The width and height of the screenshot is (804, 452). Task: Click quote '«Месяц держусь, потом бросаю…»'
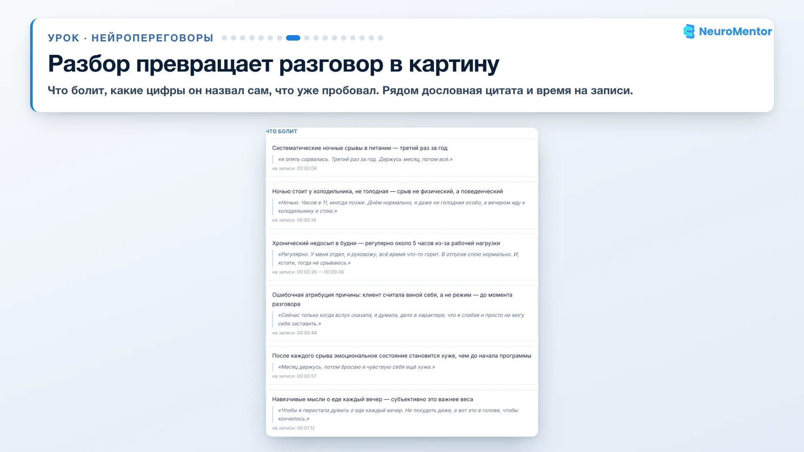(x=356, y=367)
